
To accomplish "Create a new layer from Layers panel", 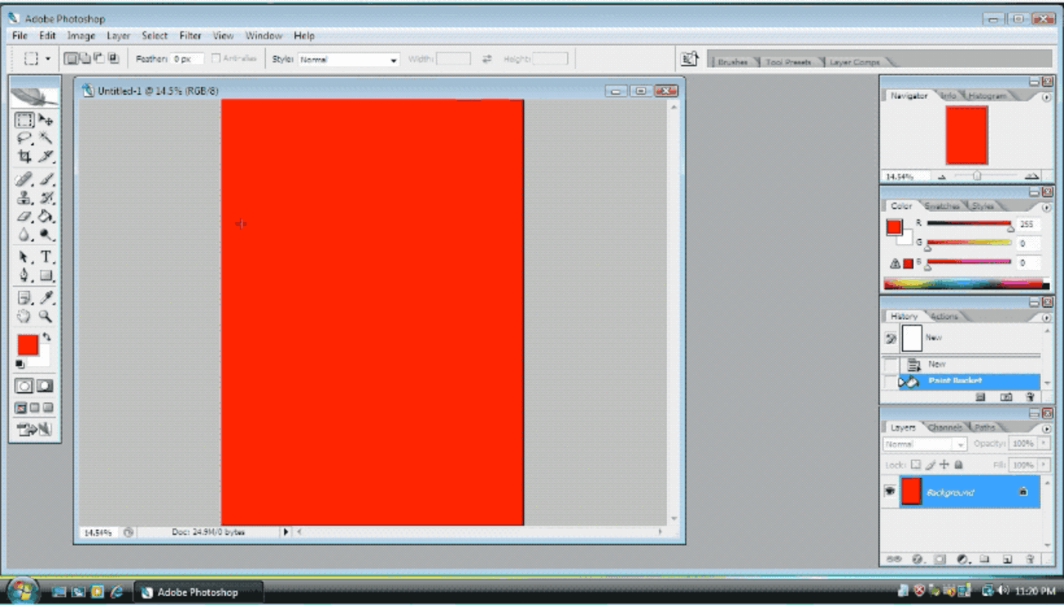I will (1008, 559).
